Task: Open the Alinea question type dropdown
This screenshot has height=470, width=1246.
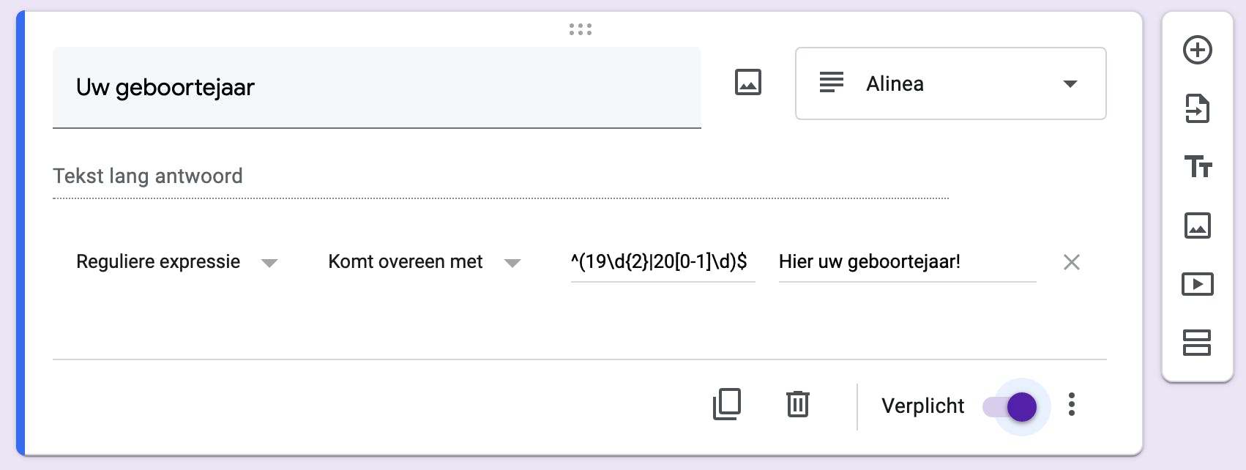Action: [950, 83]
